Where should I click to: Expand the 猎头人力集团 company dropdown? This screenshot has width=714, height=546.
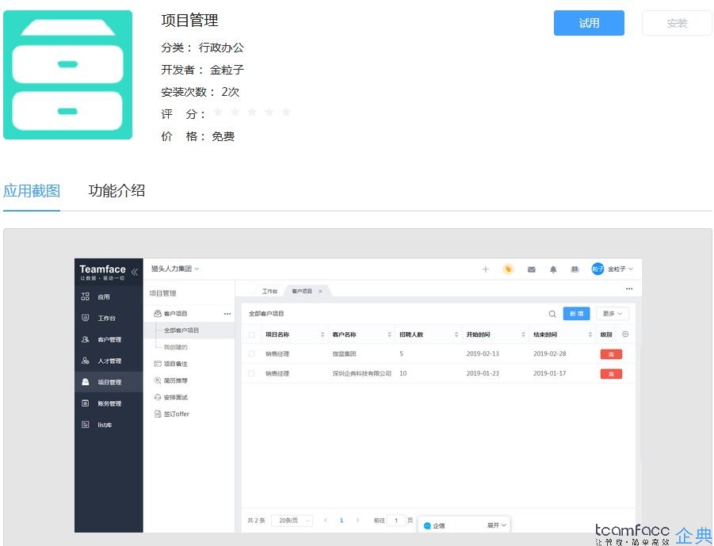point(175,269)
